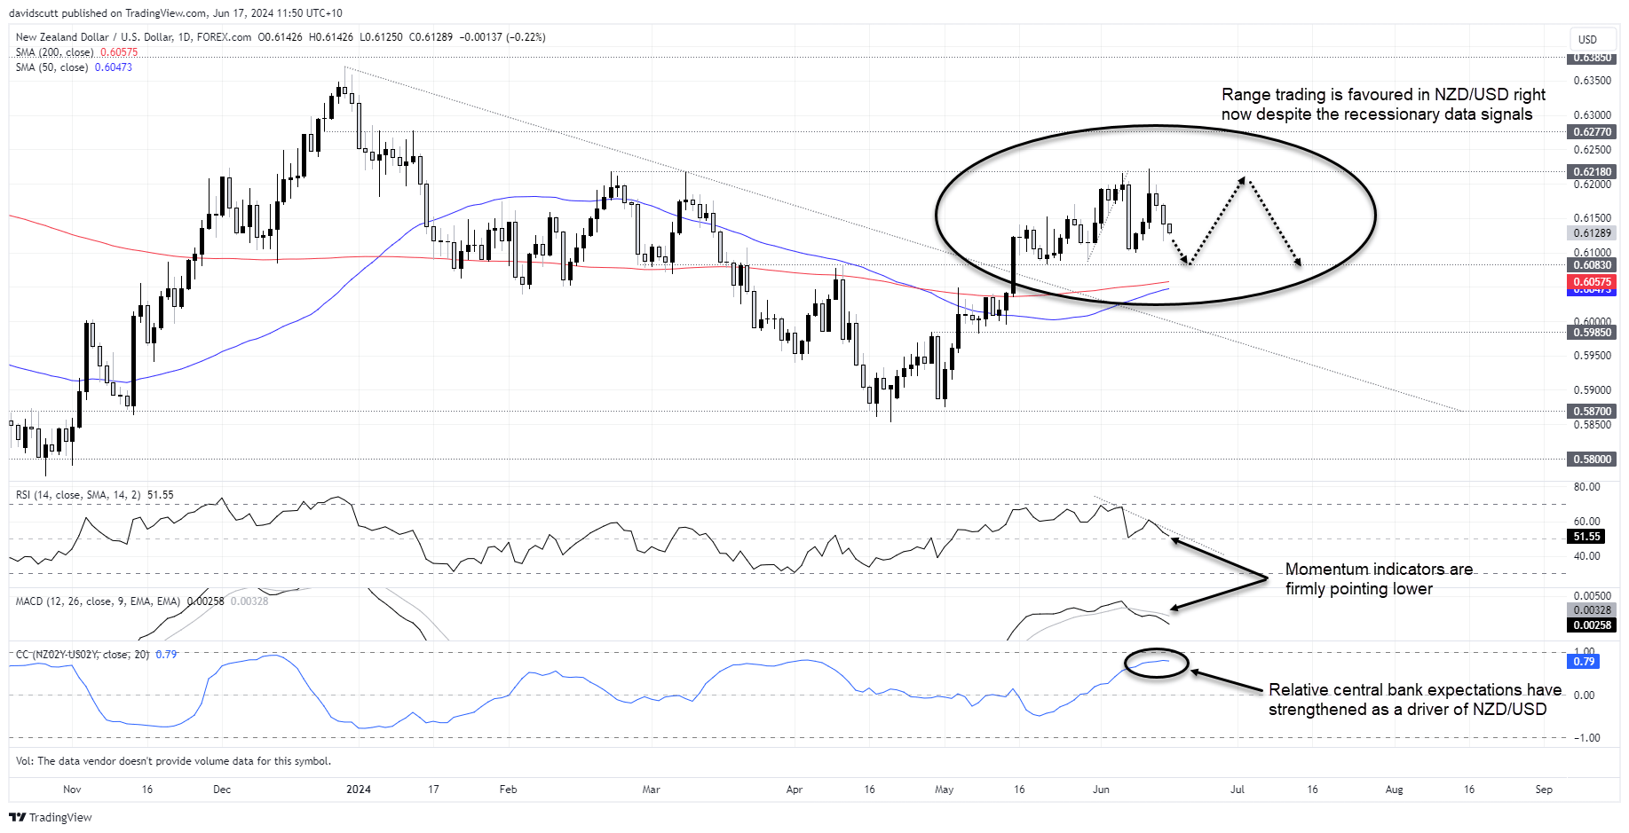Click the Jun label on the time axis
This screenshot has height=833, width=1629.
point(1101,790)
